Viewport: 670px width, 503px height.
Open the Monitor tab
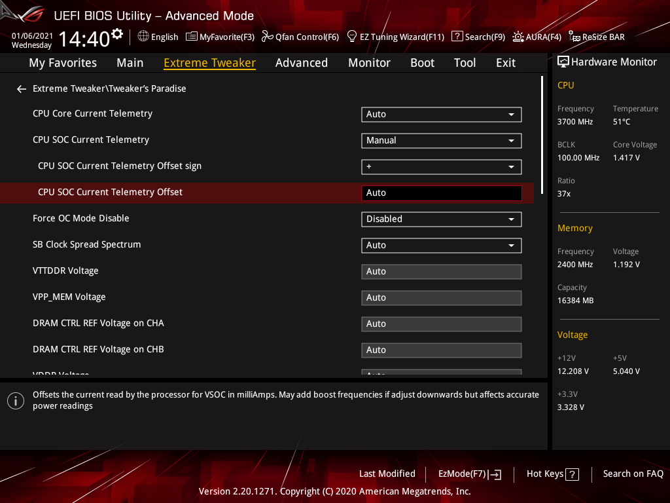point(369,63)
